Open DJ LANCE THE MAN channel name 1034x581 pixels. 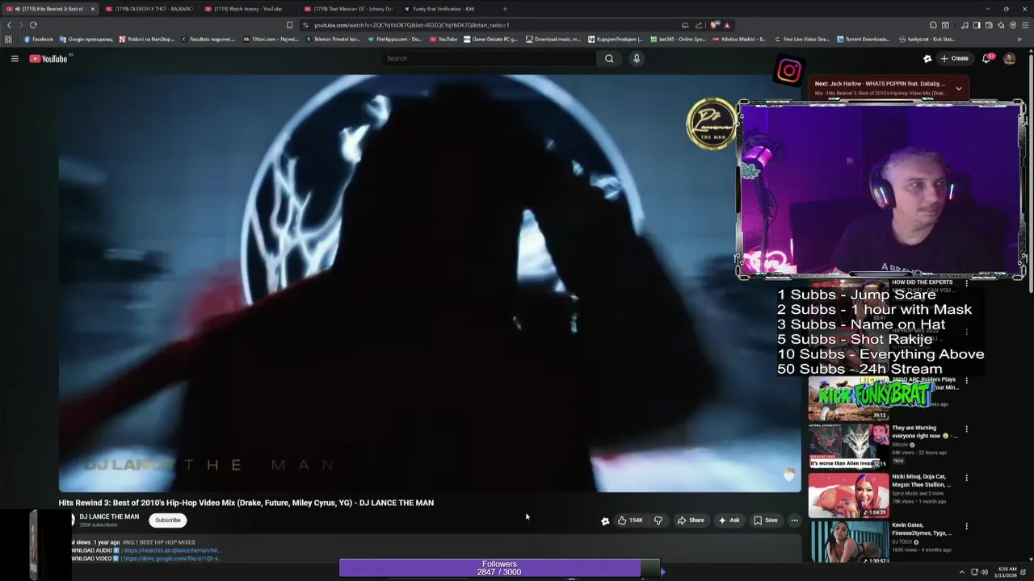(x=109, y=516)
